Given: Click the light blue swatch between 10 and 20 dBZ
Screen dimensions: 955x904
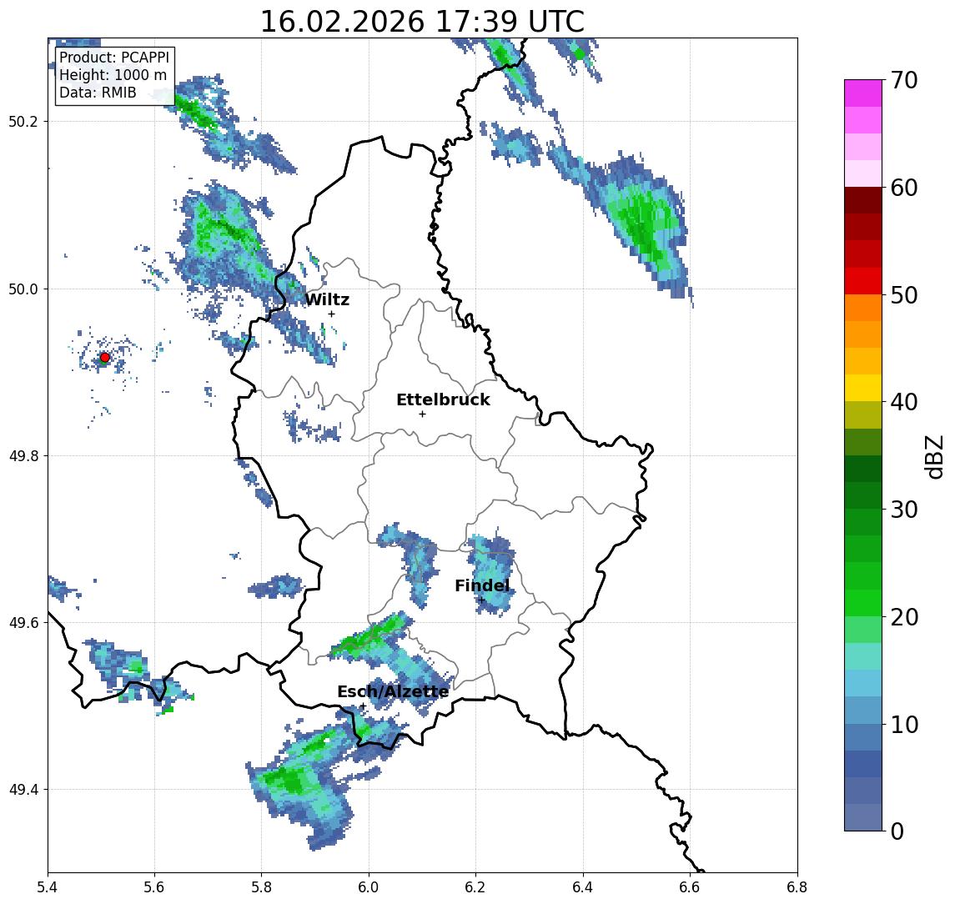Looking at the screenshot, I should pyautogui.click(x=863, y=683).
